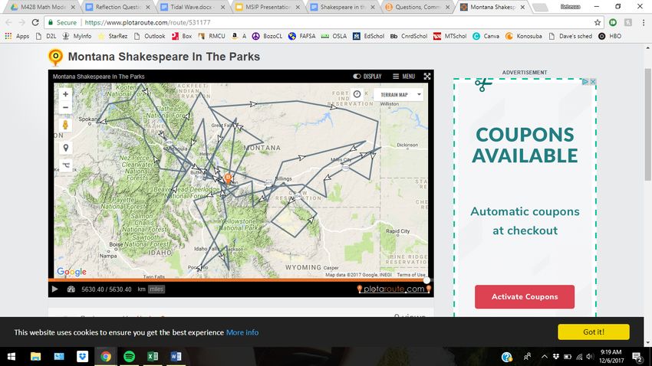The height and width of the screenshot is (366, 652).
Task: Click the route directions tool icon
Action: 65,165
